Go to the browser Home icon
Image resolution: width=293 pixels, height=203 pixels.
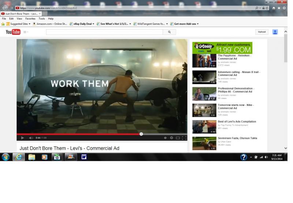click(x=274, y=8)
